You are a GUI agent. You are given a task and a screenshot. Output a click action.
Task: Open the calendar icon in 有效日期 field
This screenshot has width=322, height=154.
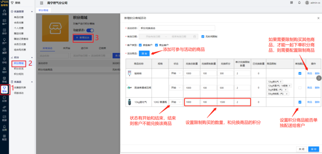195,37
